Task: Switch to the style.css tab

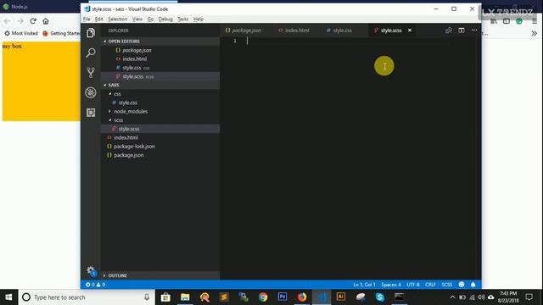Action: pyautogui.click(x=339, y=30)
